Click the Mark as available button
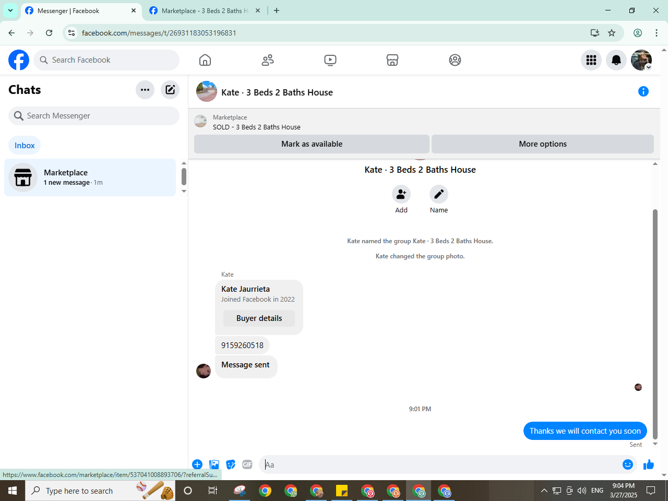This screenshot has width=668, height=501. 312,144
